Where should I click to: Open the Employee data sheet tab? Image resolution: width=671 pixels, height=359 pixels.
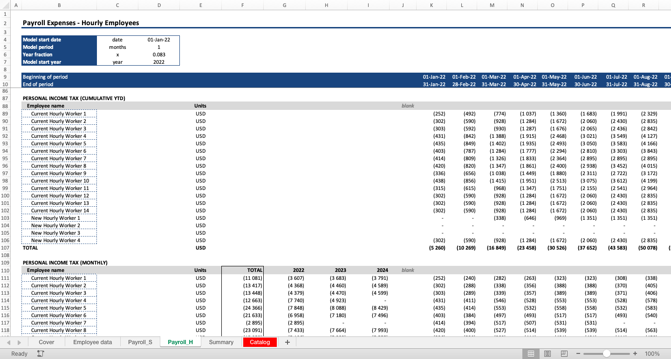[92, 342]
